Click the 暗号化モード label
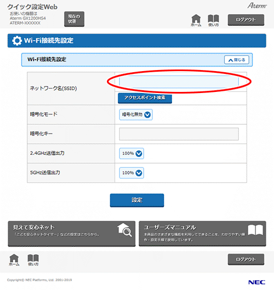Screen dimensions: 274x290 tap(44, 114)
